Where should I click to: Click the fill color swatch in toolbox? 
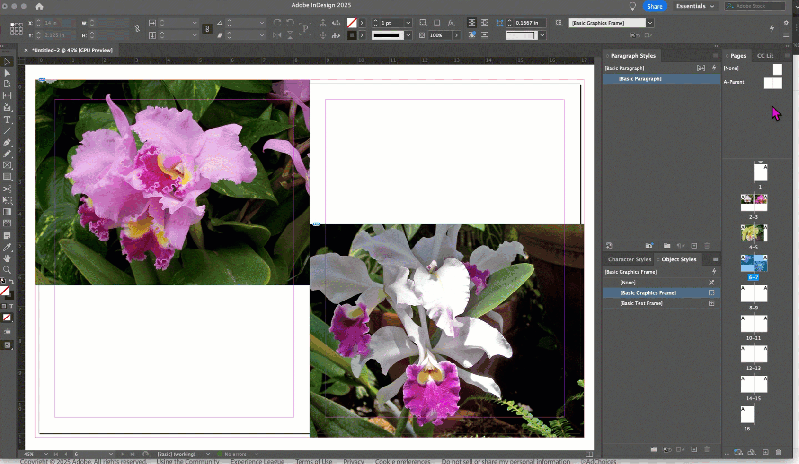coord(5,291)
